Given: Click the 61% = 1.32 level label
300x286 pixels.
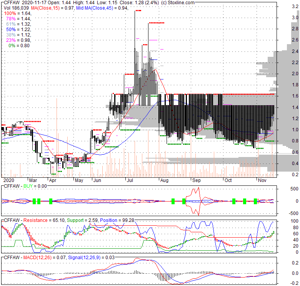Looking at the screenshot, I should (x=18, y=24).
